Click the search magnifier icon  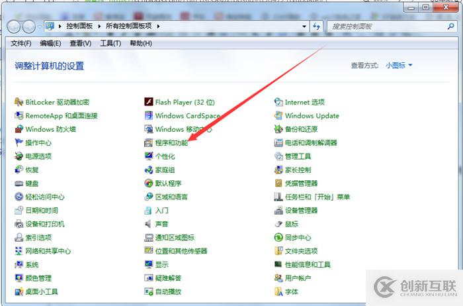(x=450, y=26)
